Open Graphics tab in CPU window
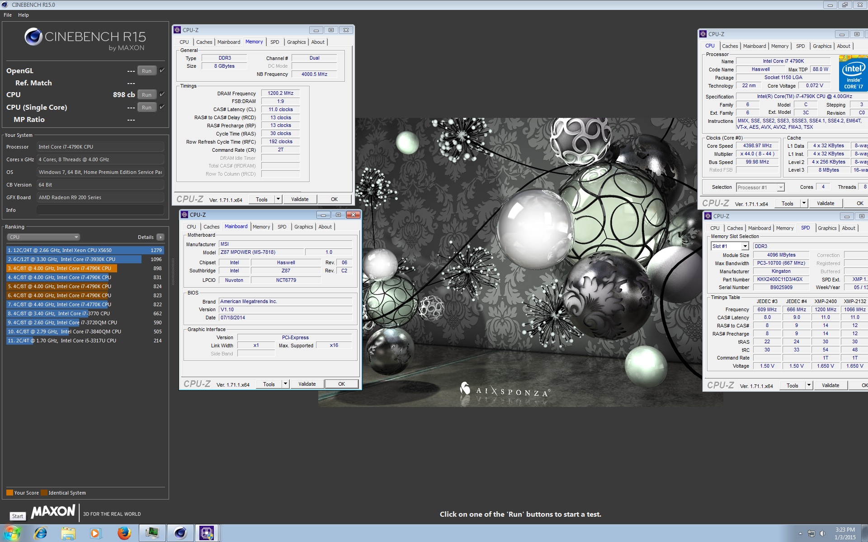 tap(822, 46)
